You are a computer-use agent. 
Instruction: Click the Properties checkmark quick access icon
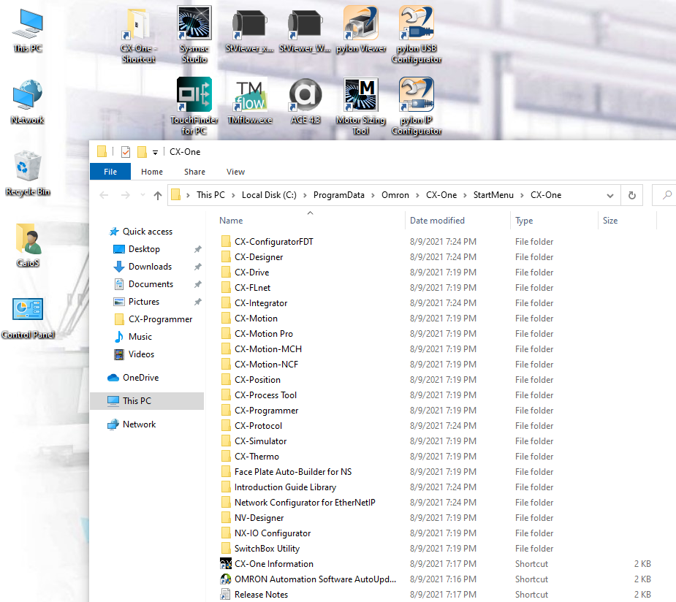[x=126, y=152]
